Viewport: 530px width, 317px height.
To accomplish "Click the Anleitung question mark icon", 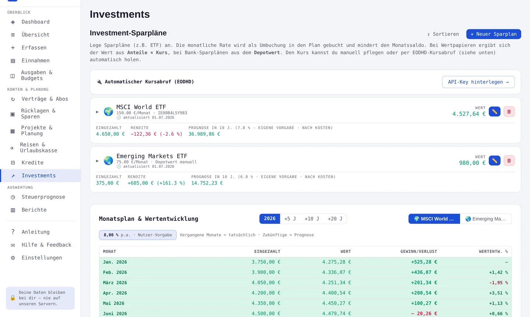I will pos(13,232).
